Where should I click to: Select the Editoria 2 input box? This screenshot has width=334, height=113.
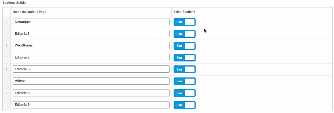tap(91, 57)
